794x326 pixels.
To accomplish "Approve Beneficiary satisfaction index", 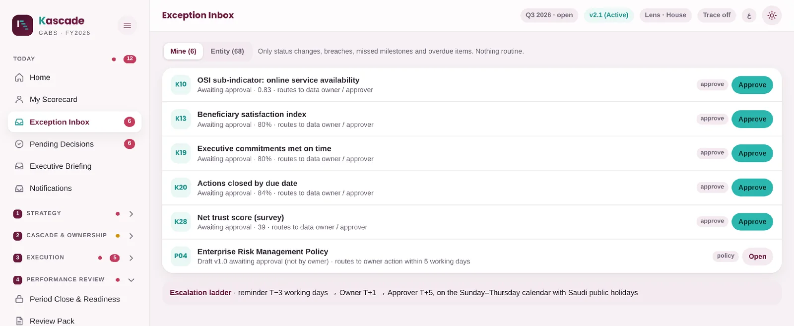I will [752, 119].
